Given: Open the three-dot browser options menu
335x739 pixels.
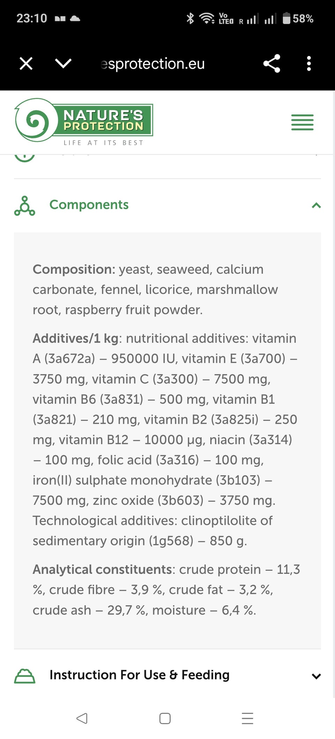Looking at the screenshot, I should pyautogui.click(x=308, y=64).
